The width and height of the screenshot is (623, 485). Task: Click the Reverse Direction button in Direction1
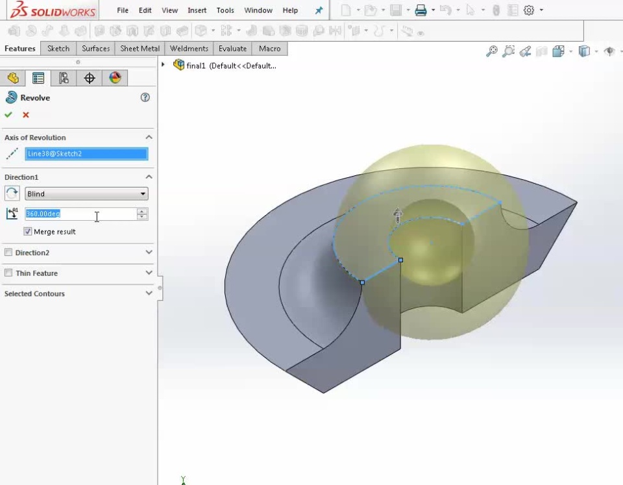12,193
